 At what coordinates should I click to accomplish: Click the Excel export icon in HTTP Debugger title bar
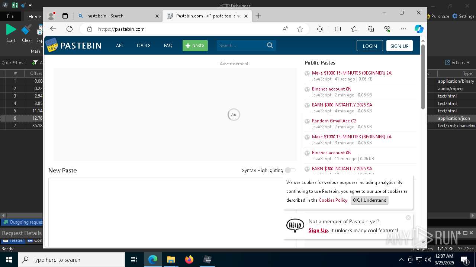15,5
